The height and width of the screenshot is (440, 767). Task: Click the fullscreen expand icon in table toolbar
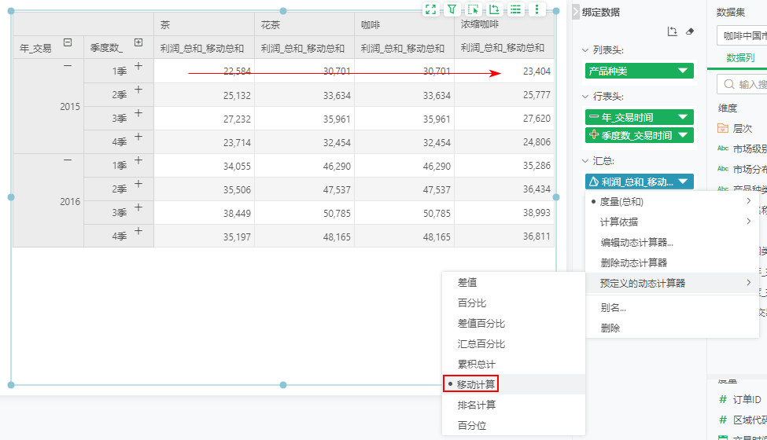(430, 9)
